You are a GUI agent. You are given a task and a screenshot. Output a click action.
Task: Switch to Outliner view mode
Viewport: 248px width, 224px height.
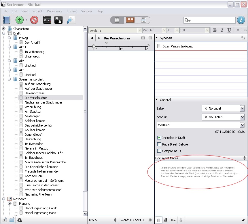point(143,20)
